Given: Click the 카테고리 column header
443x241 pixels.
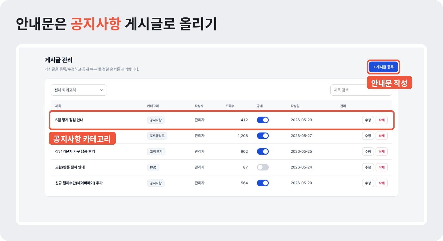Looking at the screenshot, I should pos(153,106).
